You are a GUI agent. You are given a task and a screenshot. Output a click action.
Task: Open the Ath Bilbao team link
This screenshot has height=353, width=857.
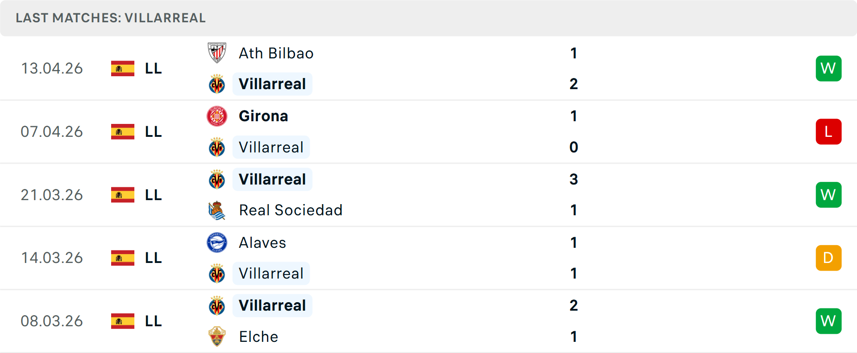click(x=276, y=53)
